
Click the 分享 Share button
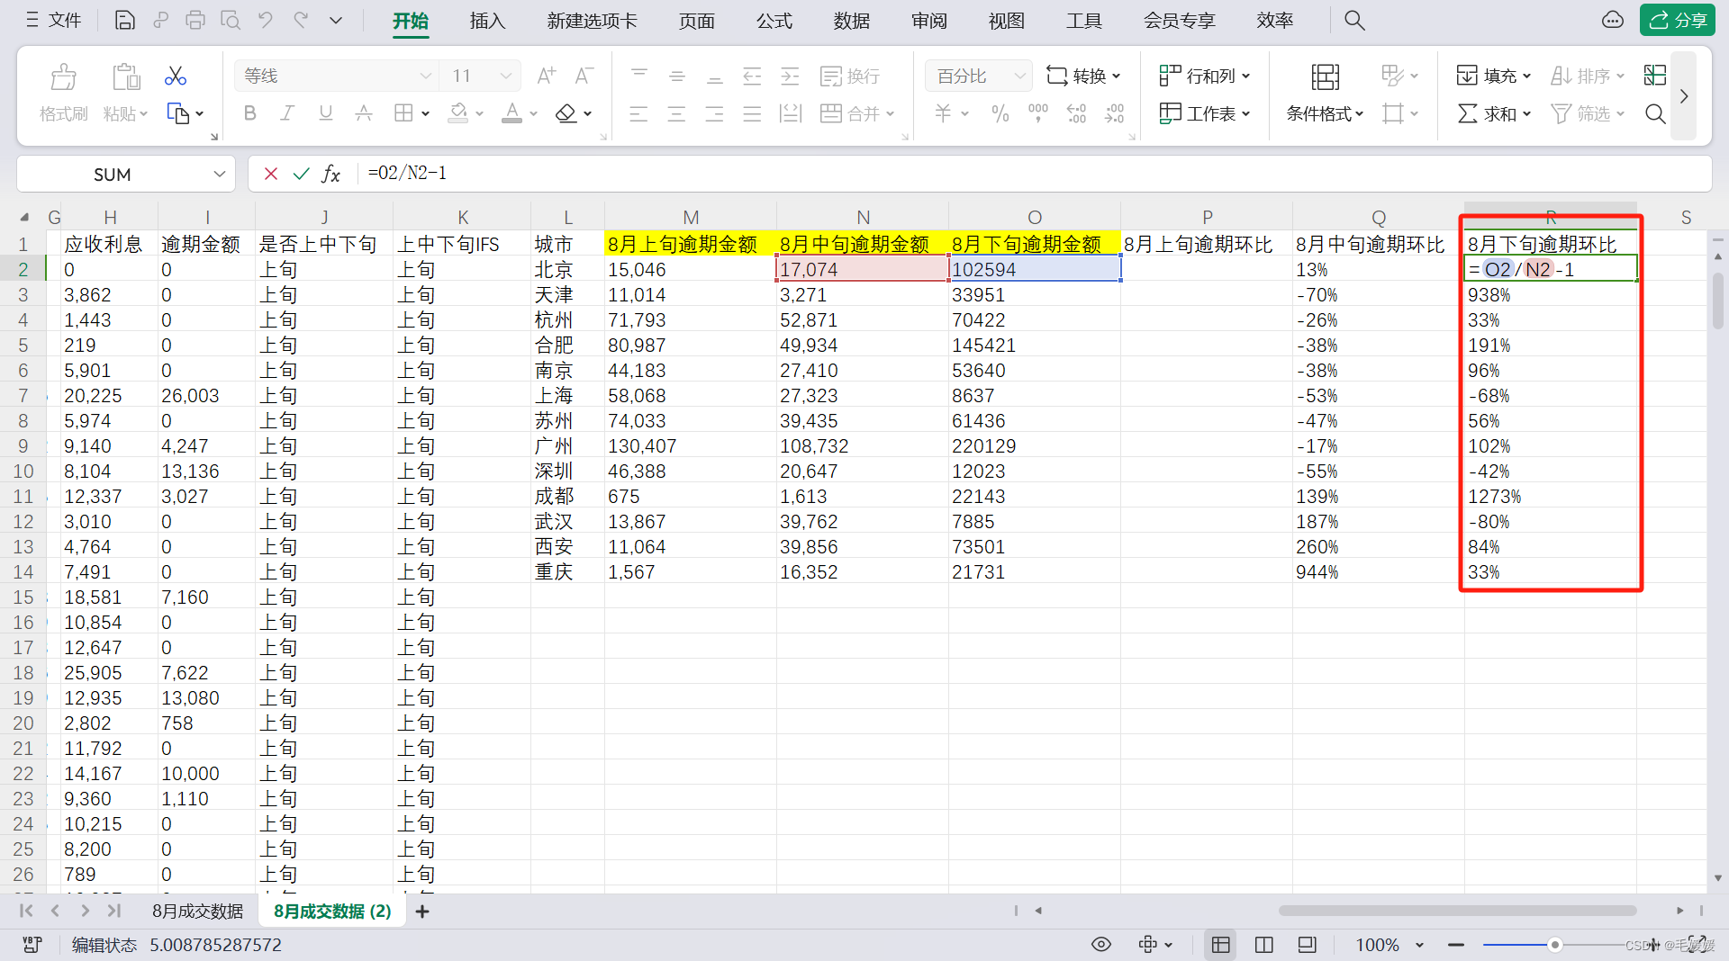[x=1677, y=20]
